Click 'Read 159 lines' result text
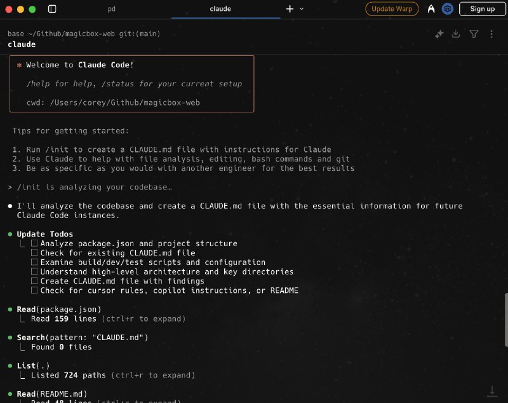Image resolution: width=508 pixels, height=403 pixels. tap(63, 318)
